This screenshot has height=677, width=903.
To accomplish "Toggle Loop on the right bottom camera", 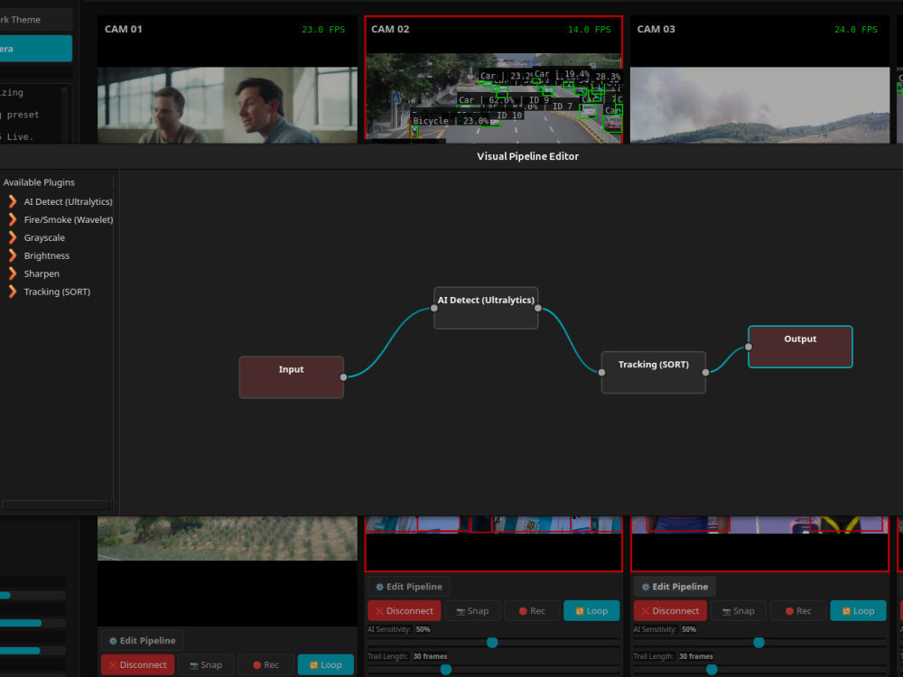I will click(x=858, y=611).
